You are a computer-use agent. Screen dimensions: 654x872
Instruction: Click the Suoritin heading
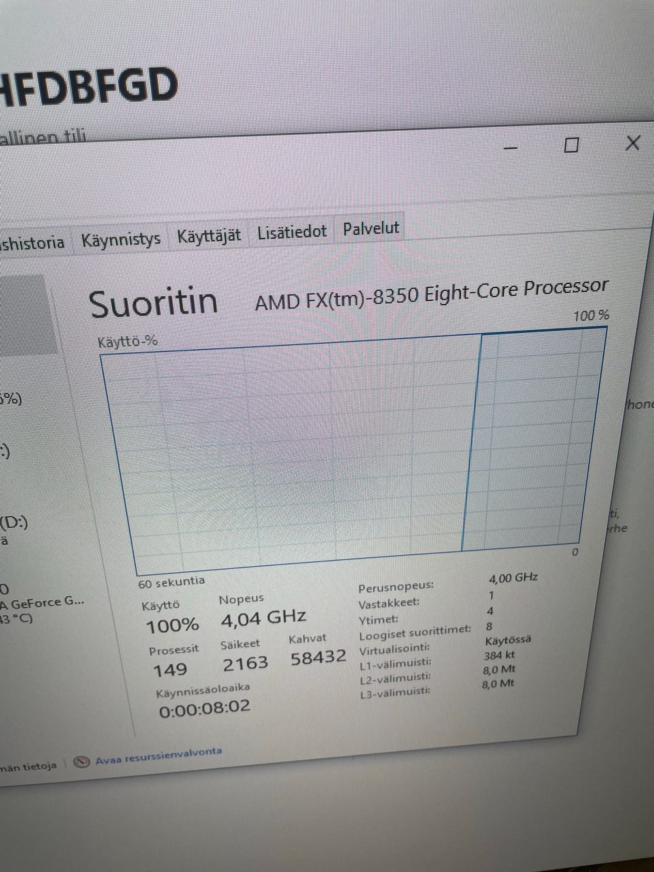point(153,303)
